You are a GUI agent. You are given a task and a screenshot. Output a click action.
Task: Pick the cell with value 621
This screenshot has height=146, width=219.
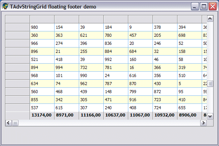click(x=91, y=35)
